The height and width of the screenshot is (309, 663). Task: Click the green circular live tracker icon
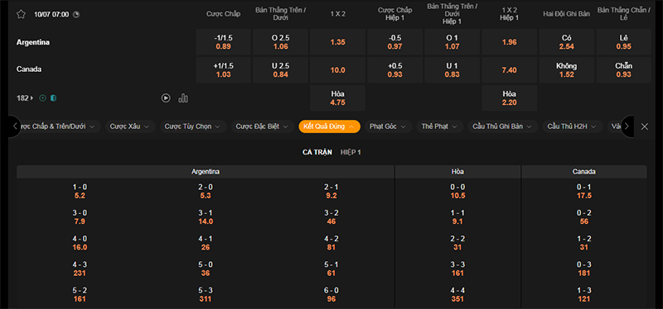tap(42, 98)
